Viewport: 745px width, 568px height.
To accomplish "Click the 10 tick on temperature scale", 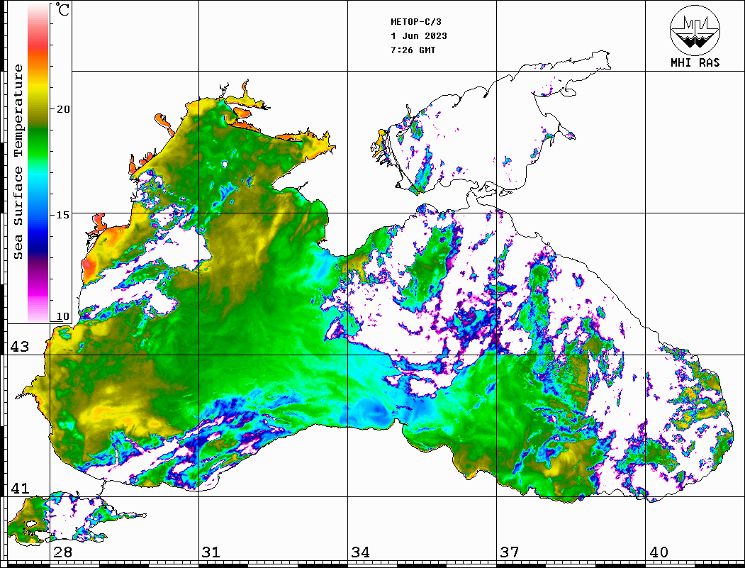I will (62, 316).
